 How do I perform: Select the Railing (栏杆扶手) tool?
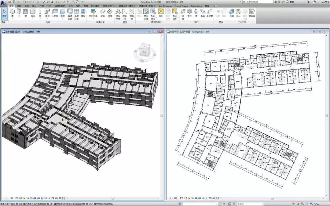point(93,13)
